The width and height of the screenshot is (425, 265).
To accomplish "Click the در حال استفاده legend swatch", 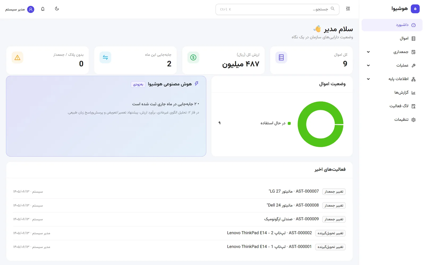I will (289, 123).
